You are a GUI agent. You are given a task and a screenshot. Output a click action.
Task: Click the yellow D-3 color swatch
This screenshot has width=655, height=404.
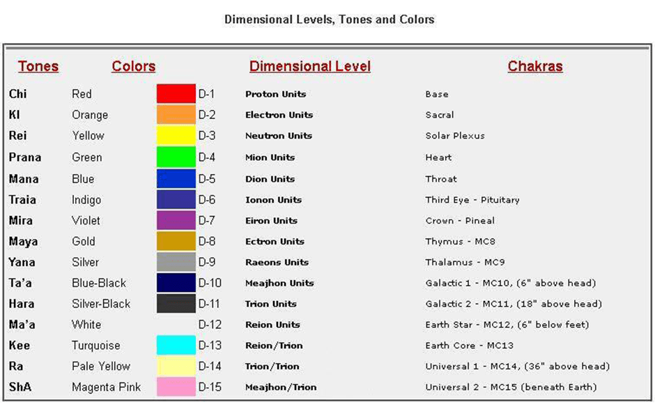click(176, 136)
